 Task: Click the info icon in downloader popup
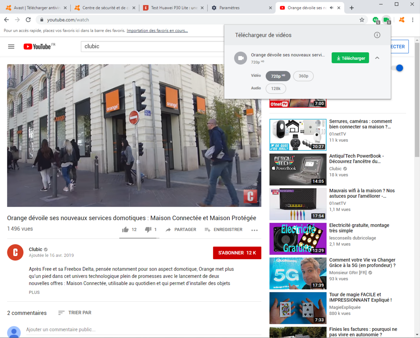click(x=377, y=35)
